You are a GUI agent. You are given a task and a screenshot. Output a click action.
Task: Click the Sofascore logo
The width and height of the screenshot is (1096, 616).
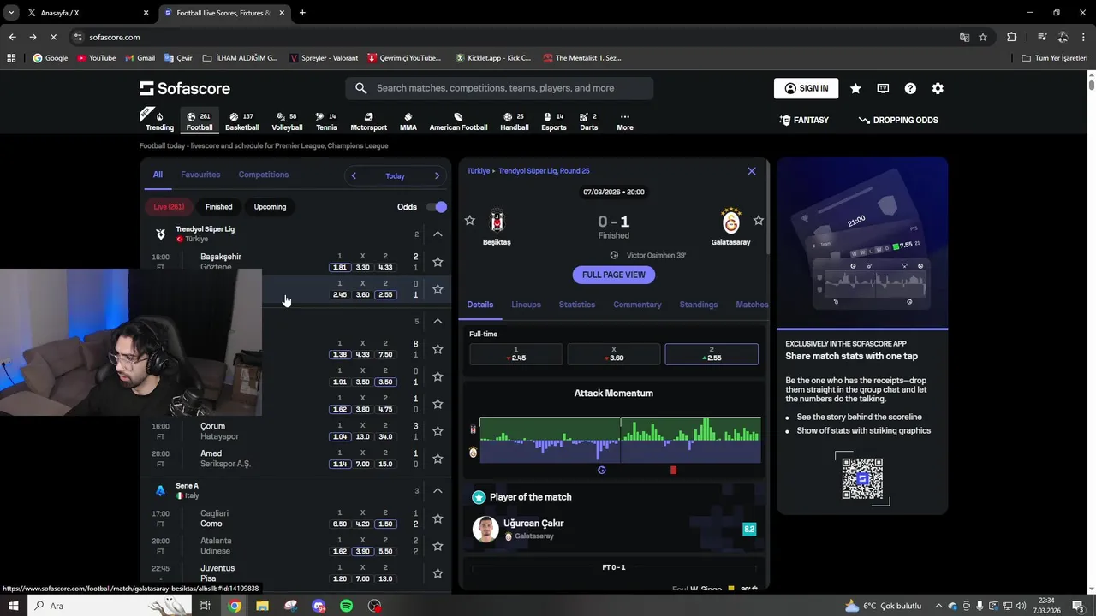(x=185, y=88)
